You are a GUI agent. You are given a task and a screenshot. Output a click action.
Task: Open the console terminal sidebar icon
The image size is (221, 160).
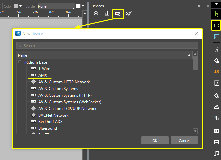click(x=216, y=37)
